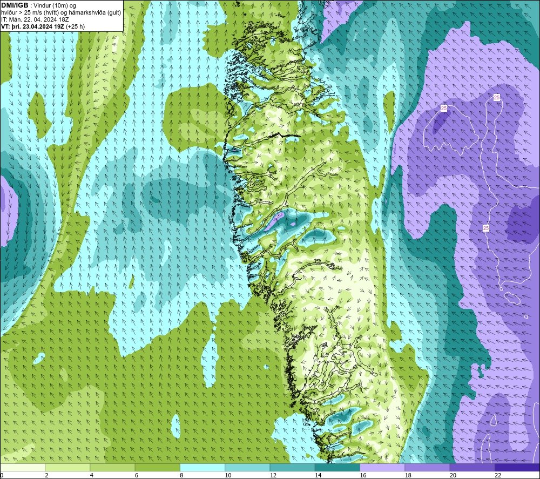The image size is (540, 479).
Task: Click the '18' label on the color scale
Action: pyautogui.click(x=408, y=475)
